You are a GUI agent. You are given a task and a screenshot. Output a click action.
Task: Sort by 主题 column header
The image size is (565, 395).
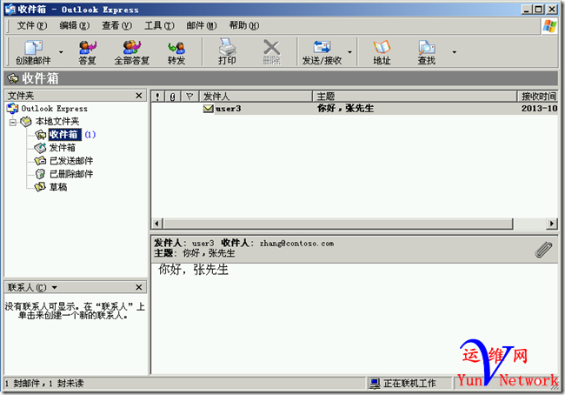[x=415, y=96]
